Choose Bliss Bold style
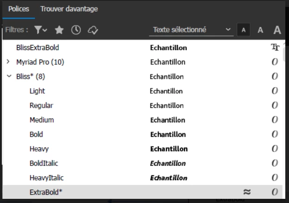Screen dimensions: 289x203 click(x=36, y=134)
